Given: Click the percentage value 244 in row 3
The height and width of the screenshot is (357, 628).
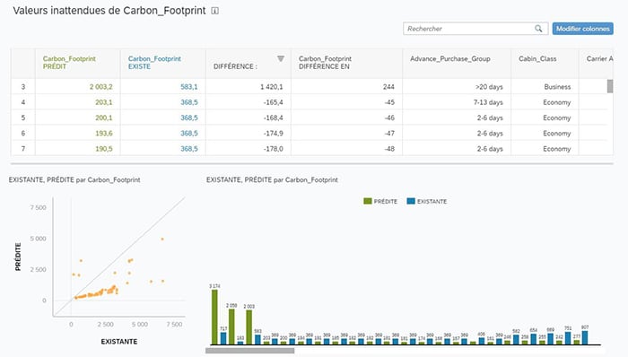Looking at the screenshot, I should [x=388, y=87].
